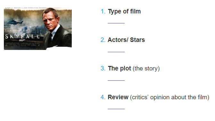
Task: Click the 007 logo on the poster
Action: point(22,40)
